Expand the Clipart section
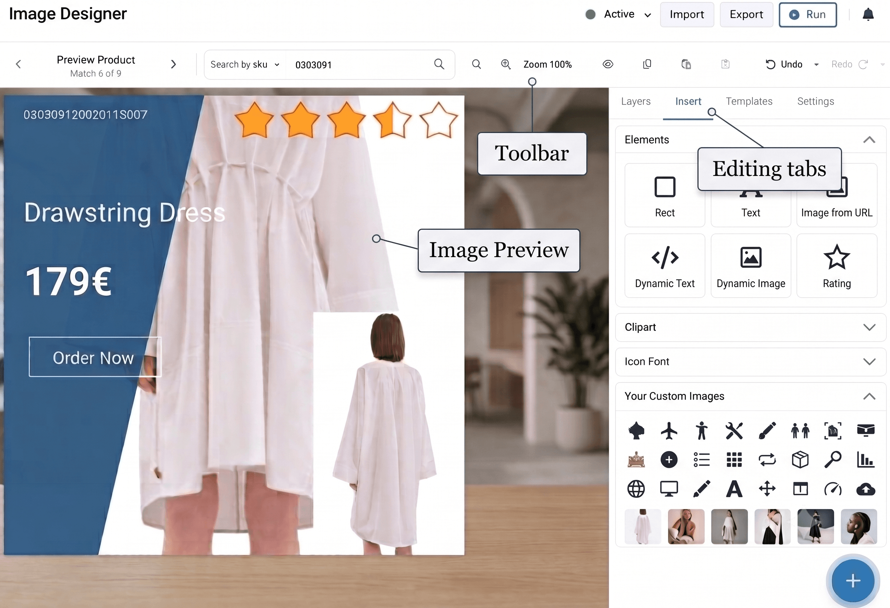 coord(869,327)
